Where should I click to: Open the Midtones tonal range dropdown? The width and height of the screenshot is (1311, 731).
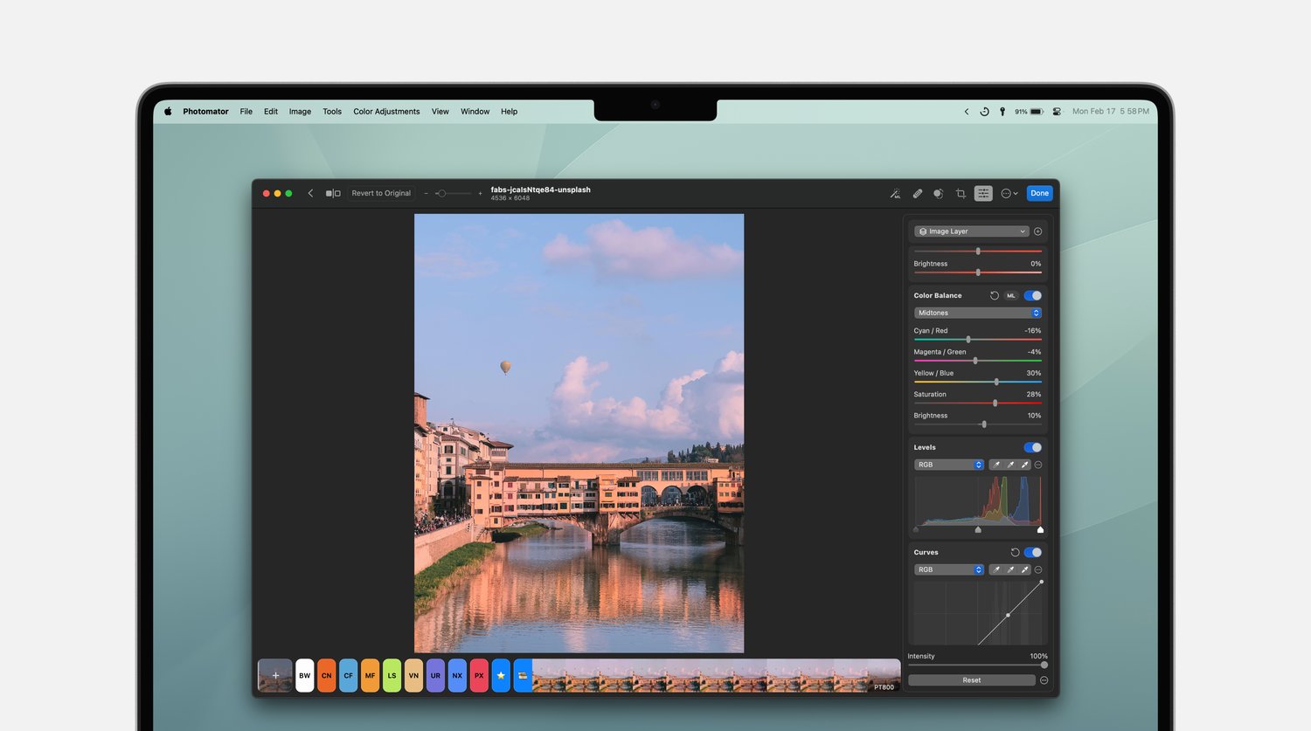[x=978, y=313]
